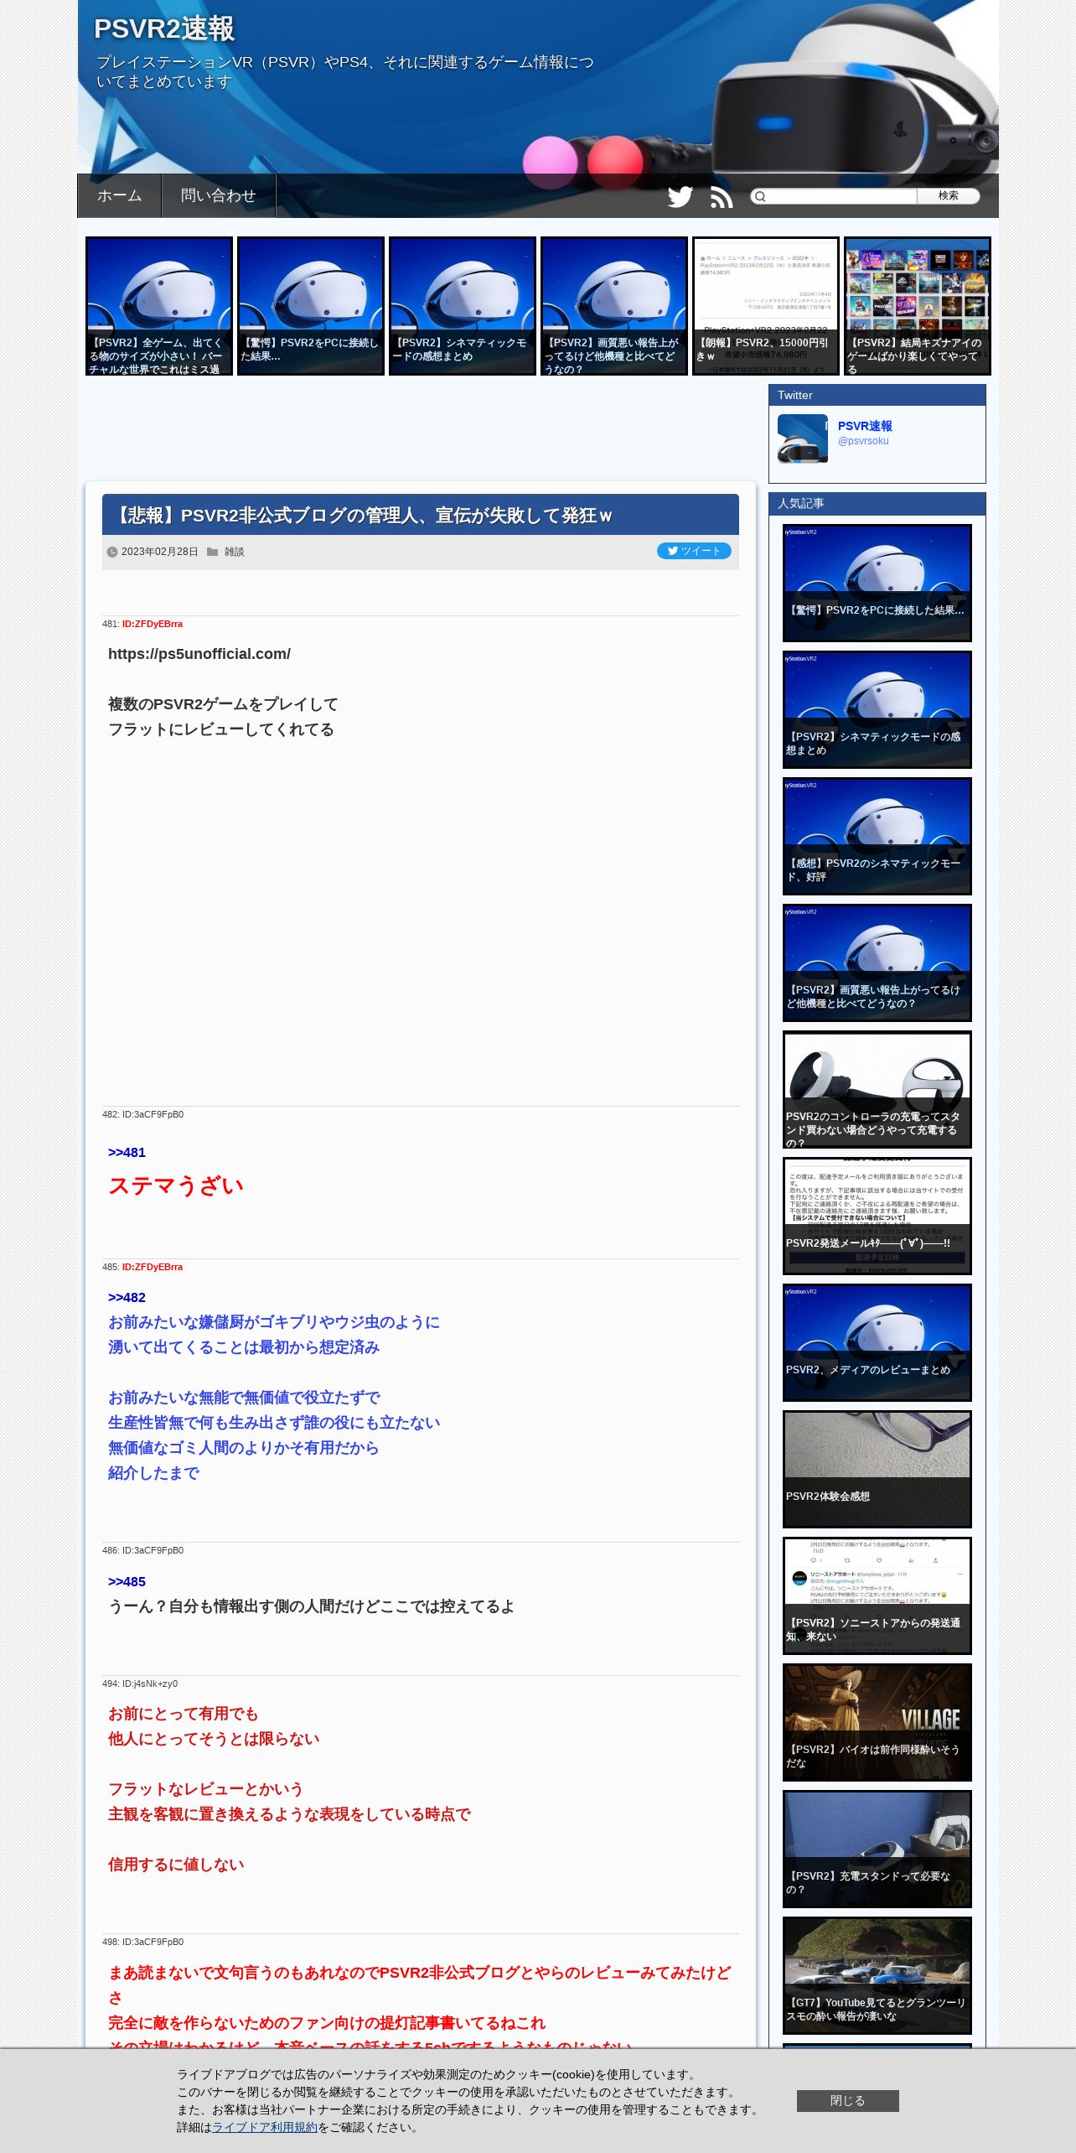The height and width of the screenshot is (2153, 1076).
Task: Open sidebar article バイオは前作同様酔いそうだな
Action: click(x=877, y=1723)
